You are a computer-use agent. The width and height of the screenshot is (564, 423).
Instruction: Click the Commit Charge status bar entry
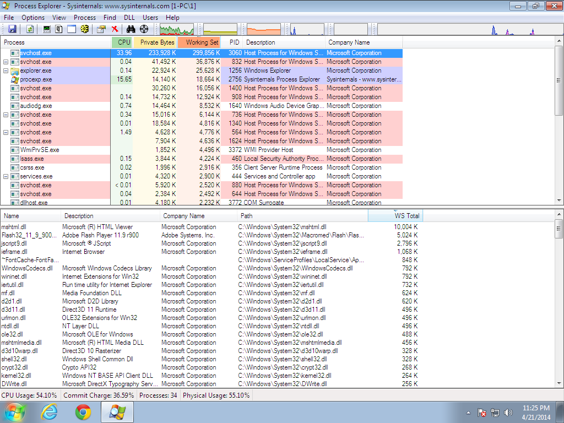pos(99,395)
